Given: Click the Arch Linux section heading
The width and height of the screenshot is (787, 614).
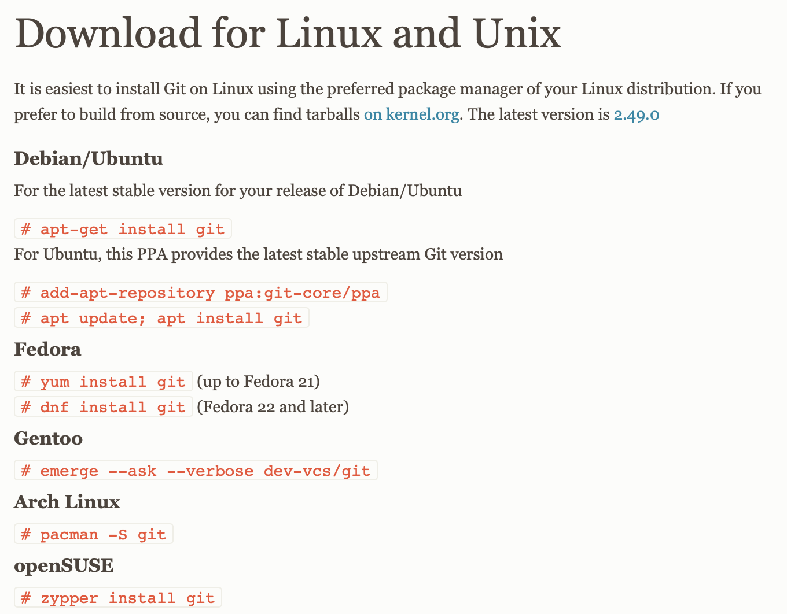Looking at the screenshot, I should tap(67, 502).
